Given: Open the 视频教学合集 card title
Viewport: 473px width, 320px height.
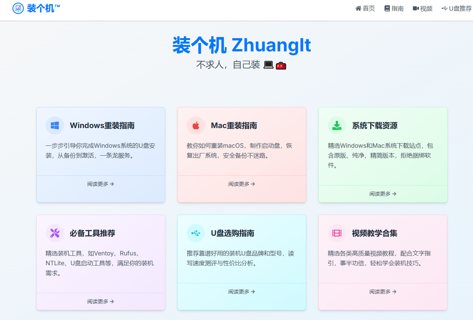Looking at the screenshot, I should [375, 233].
